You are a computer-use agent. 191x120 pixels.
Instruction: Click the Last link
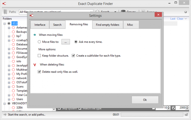(173, 19)
